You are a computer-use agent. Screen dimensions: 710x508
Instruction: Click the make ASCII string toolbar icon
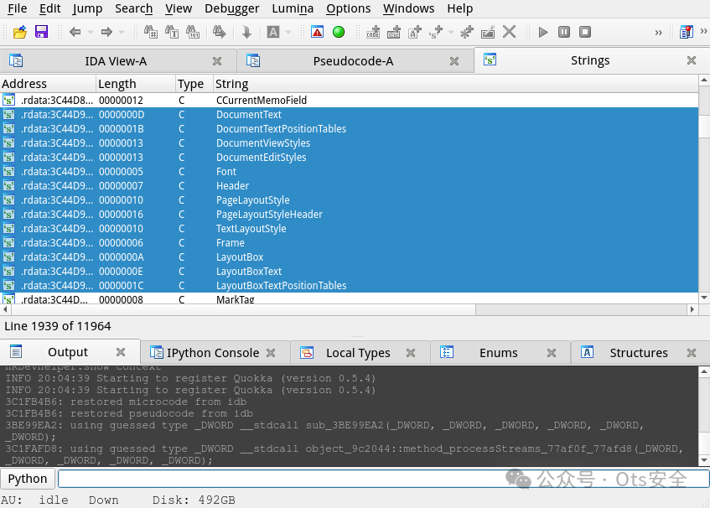tap(415, 32)
